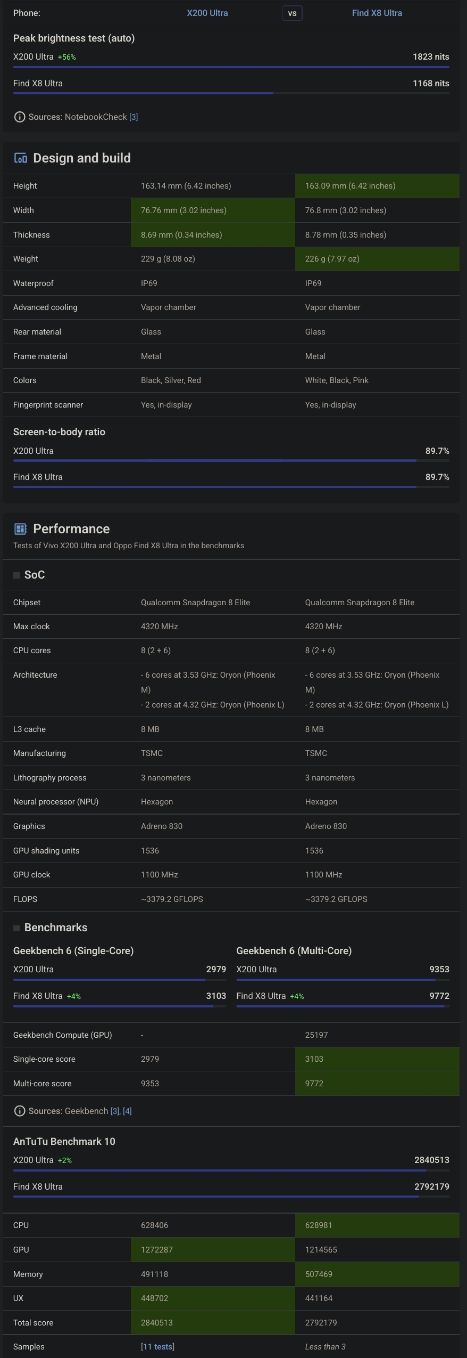467x1358 pixels.
Task: Open NotebookCheck source reference [3]
Action: click(134, 117)
